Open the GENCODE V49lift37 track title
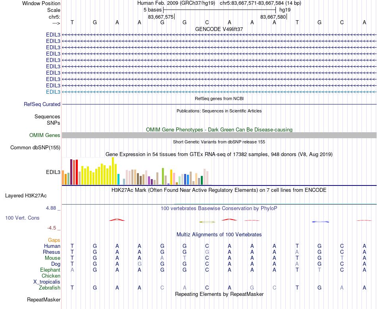This screenshot has width=377, height=309. click(x=219, y=29)
